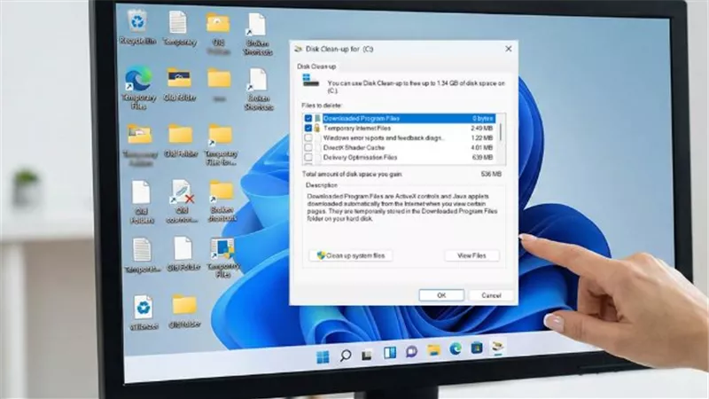Select the 'Temporary Internet Files' row text
The width and height of the screenshot is (709, 399).
coord(357,129)
